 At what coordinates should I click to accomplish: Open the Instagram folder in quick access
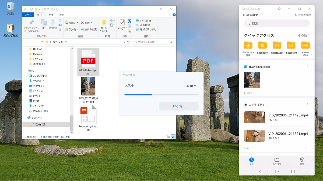tap(291, 48)
